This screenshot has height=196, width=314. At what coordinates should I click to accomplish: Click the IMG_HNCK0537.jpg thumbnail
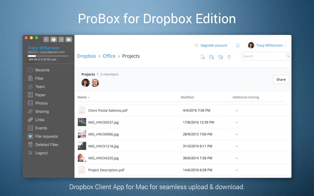[82, 122]
